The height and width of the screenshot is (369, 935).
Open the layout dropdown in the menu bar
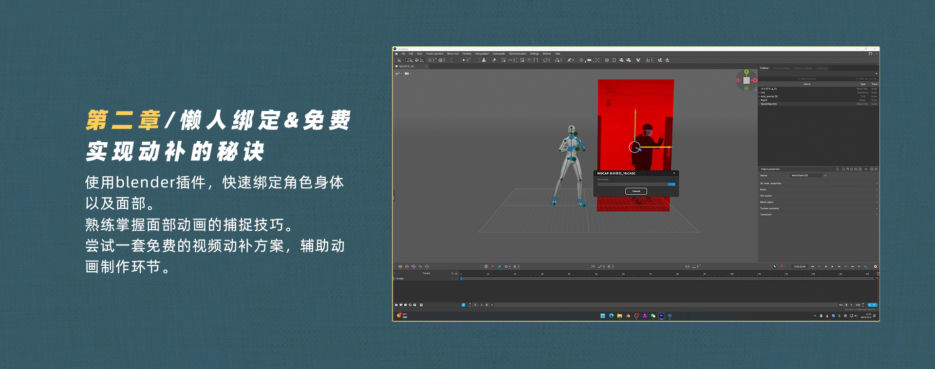[x=870, y=54]
